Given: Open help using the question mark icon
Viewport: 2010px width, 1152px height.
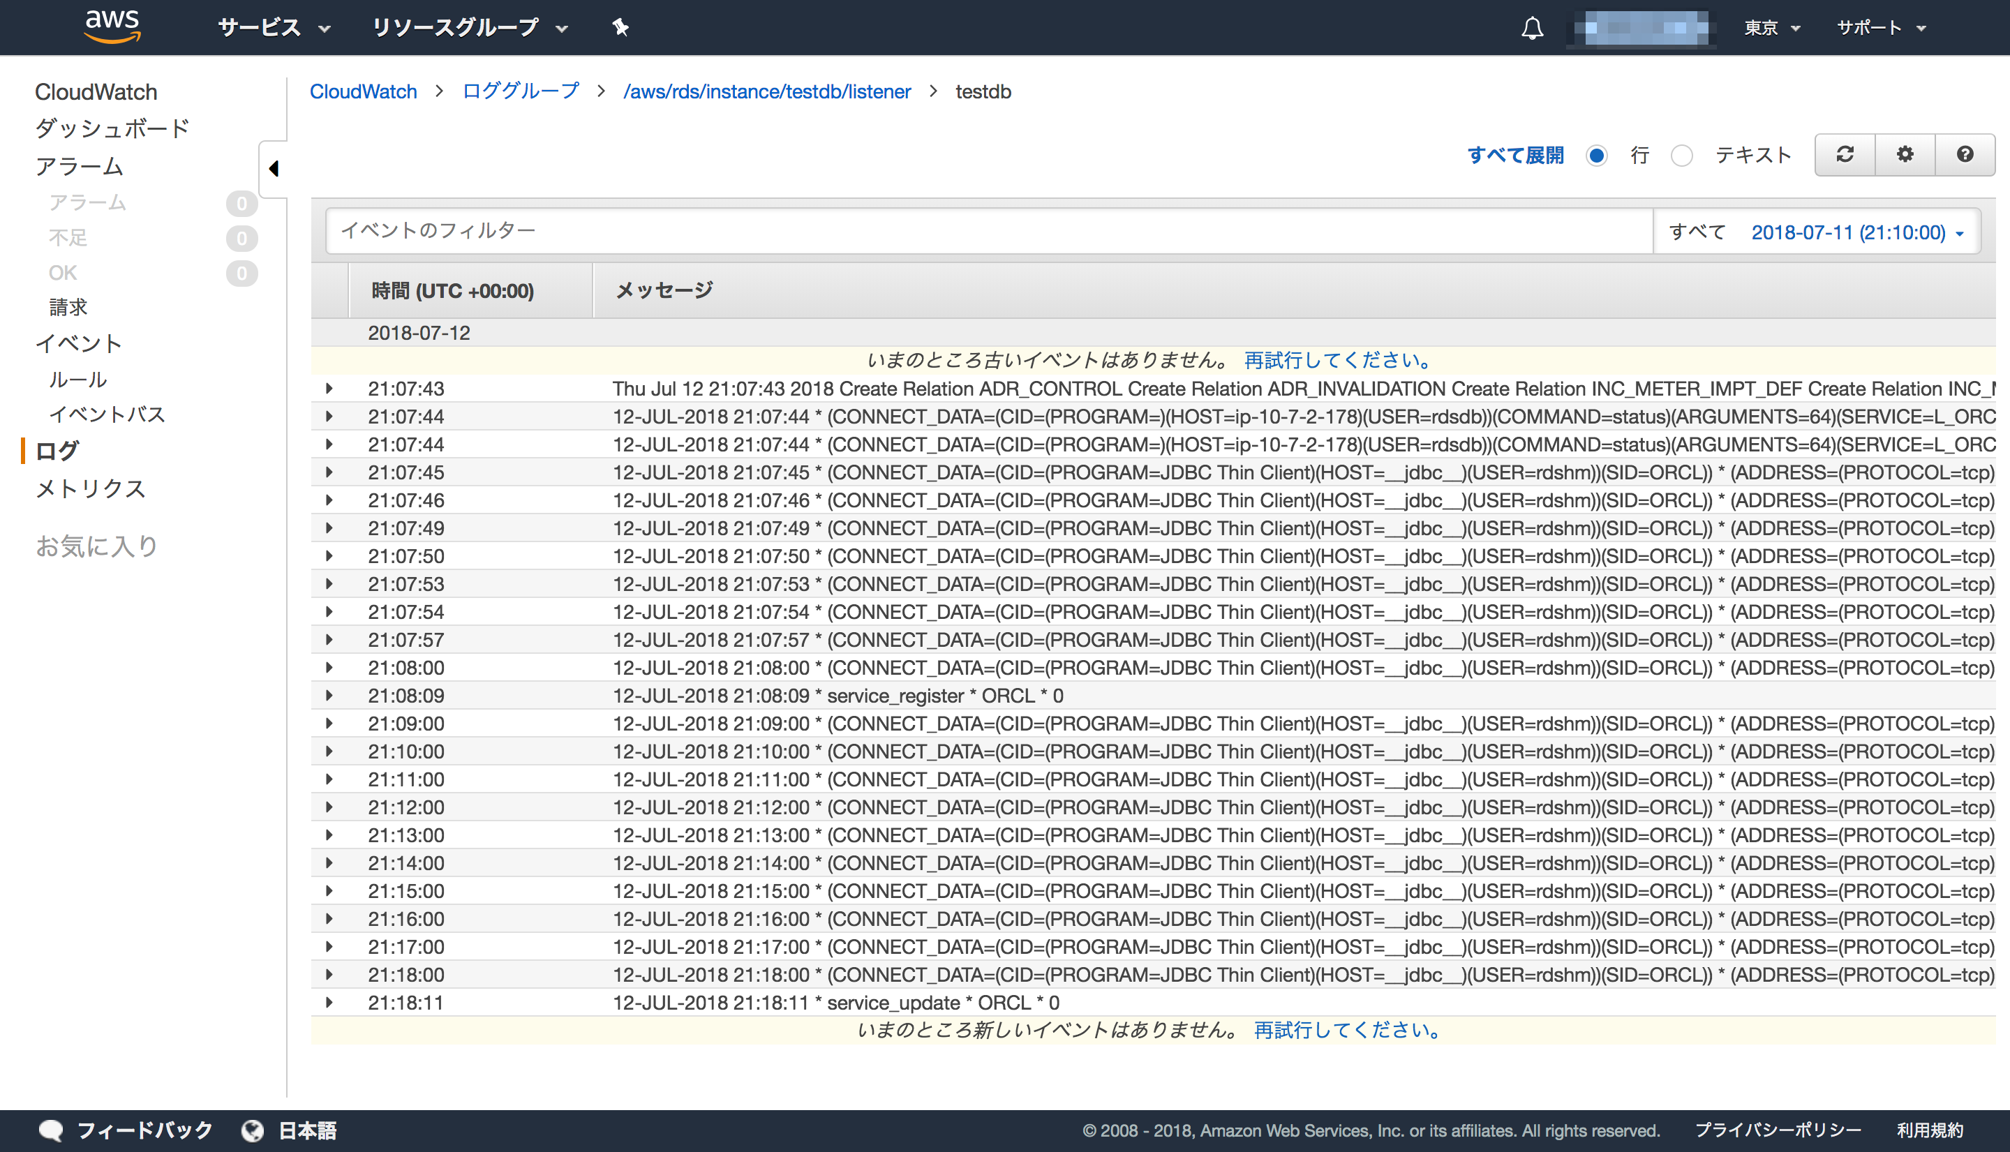Looking at the screenshot, I should (1966, 154).
